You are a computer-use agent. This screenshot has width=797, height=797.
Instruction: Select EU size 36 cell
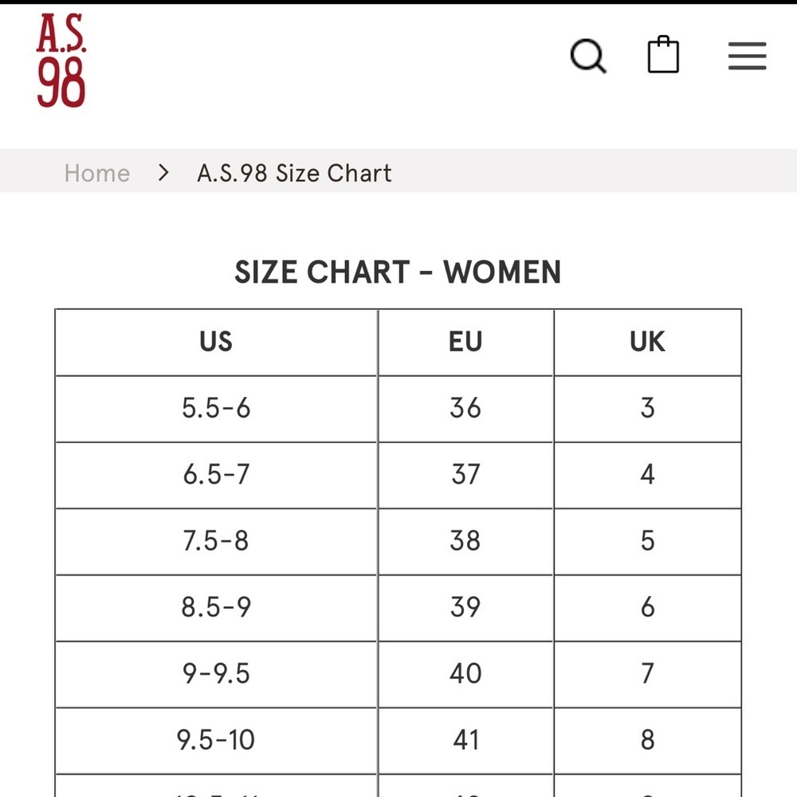pos(465,409)
